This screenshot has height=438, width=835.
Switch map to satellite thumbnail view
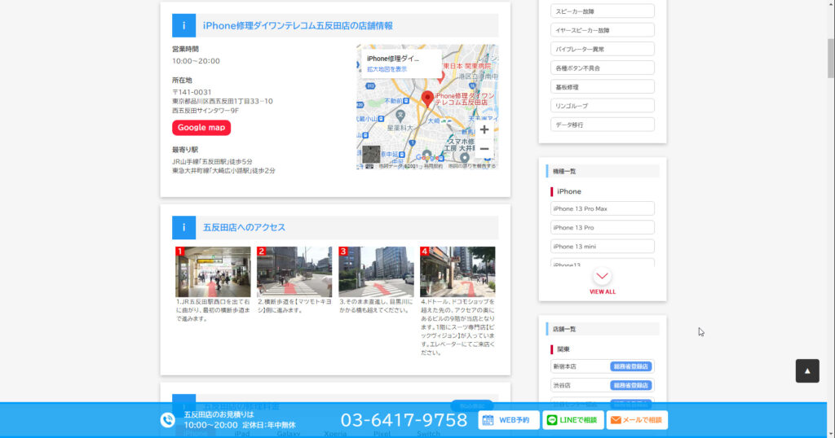coord(371,155)
